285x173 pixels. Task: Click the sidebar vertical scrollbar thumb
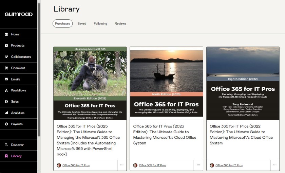(x=39, y=70)
